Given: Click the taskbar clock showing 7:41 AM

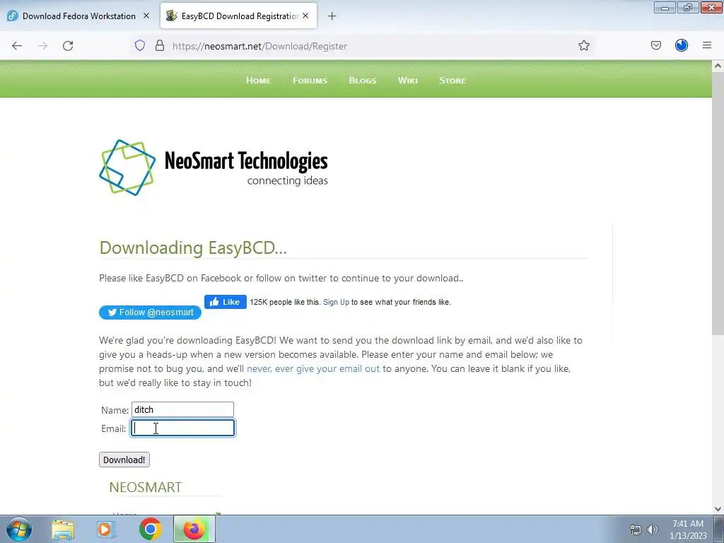Looking at the screenshot, I should coord(688,530).
